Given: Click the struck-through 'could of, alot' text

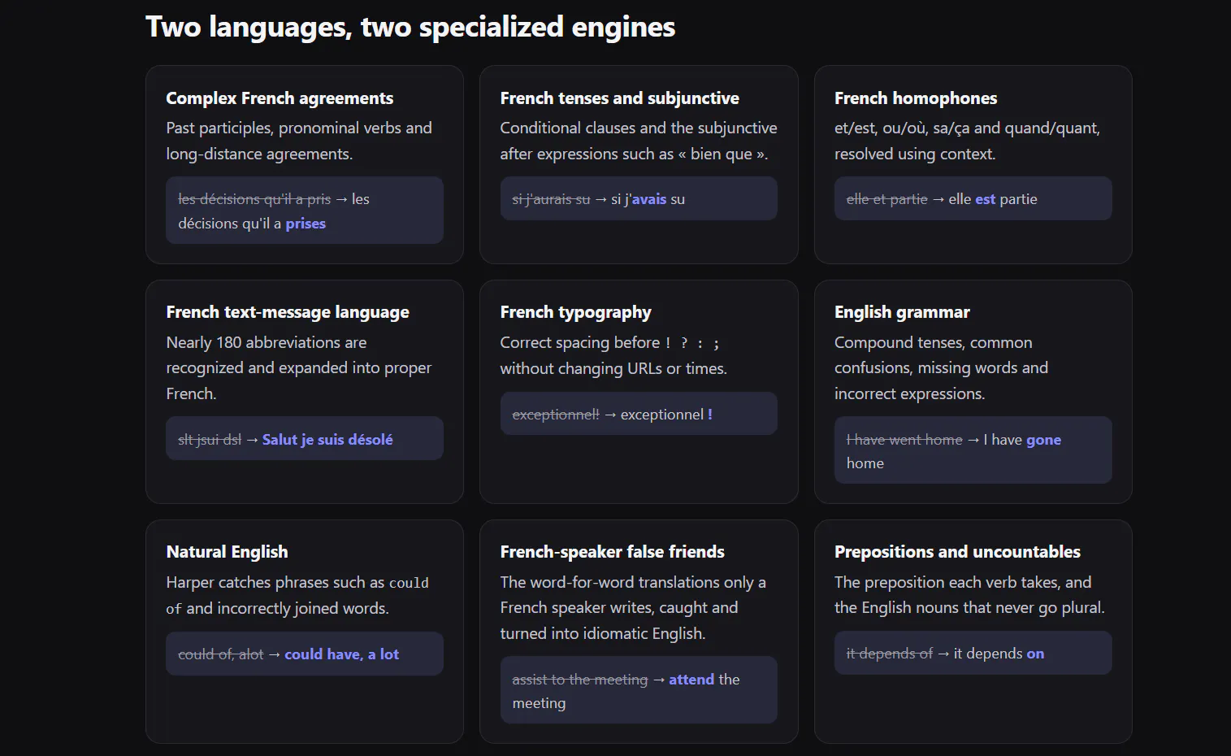Looking at the screenshot, I should coord(221,654).
